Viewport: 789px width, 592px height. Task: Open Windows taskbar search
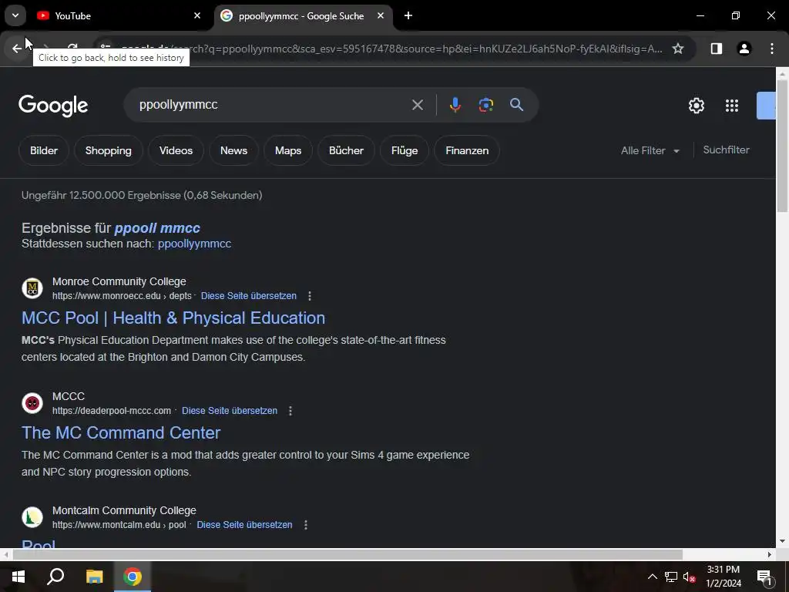[x=55, y=577]
